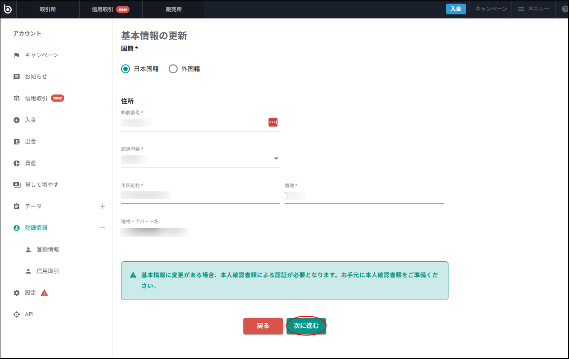Image resolution: width=569 pixels, height=359 pixels.
Task: Click the 建物・アパート名 input field
Action: tap(282, 232)
